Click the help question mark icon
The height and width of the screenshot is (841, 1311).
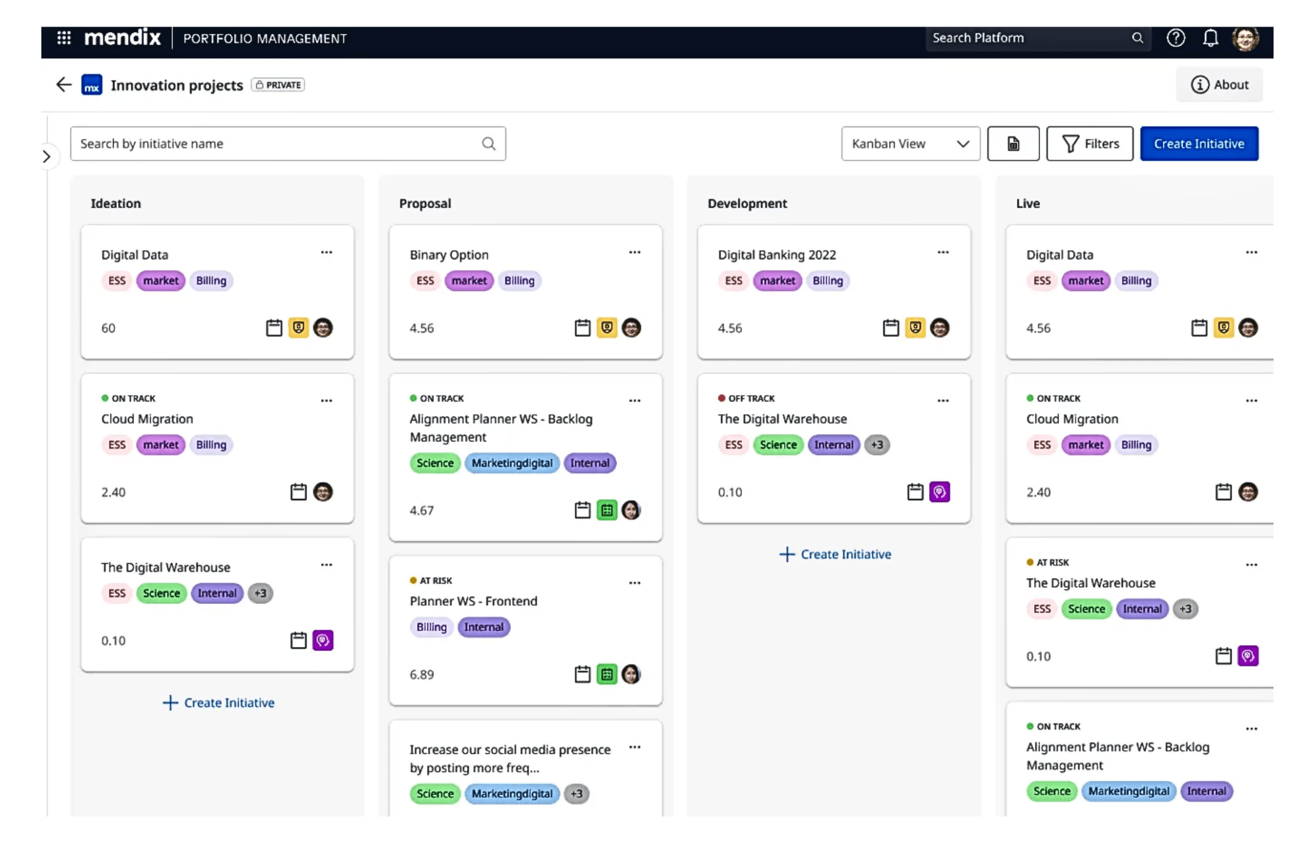pyautogui.click(x=1175, y=38)
